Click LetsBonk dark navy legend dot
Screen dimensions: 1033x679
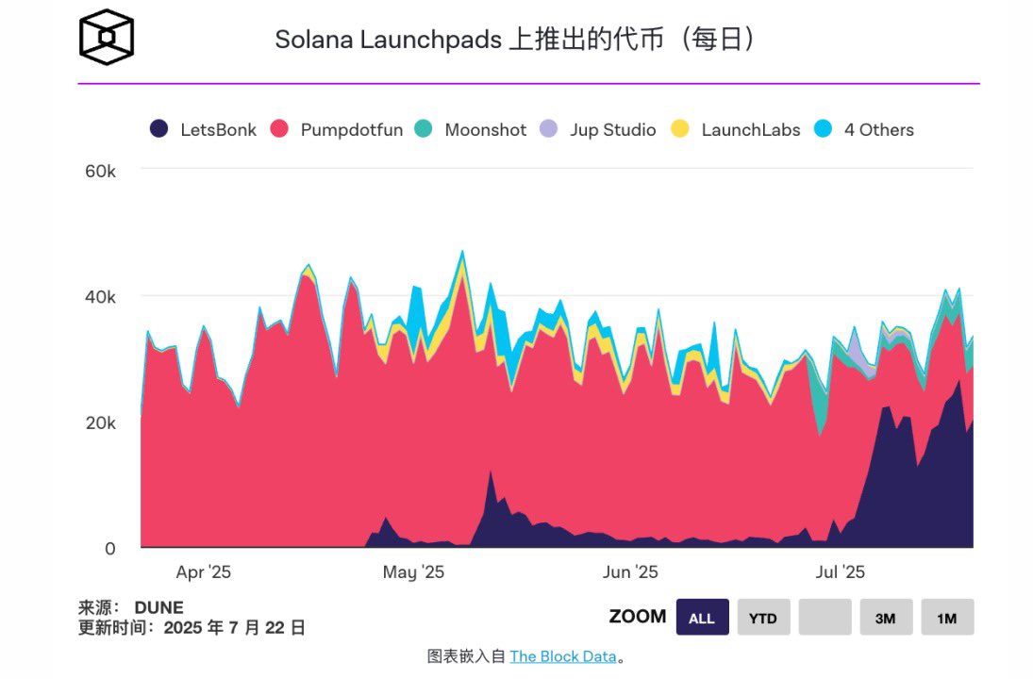[158, 128]
